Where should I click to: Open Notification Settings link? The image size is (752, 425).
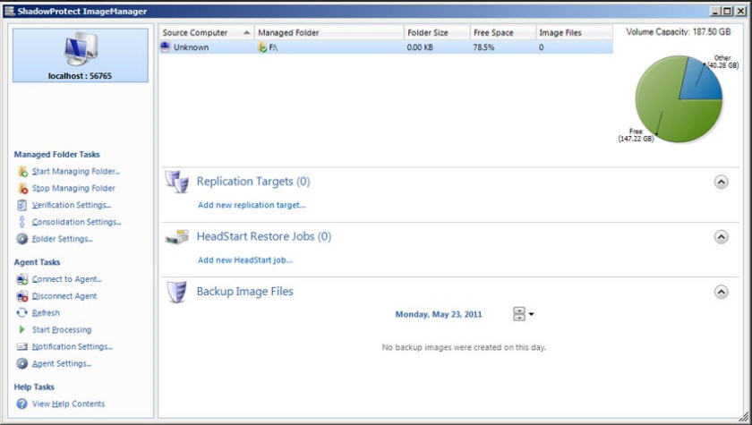[x=72, y=346]
